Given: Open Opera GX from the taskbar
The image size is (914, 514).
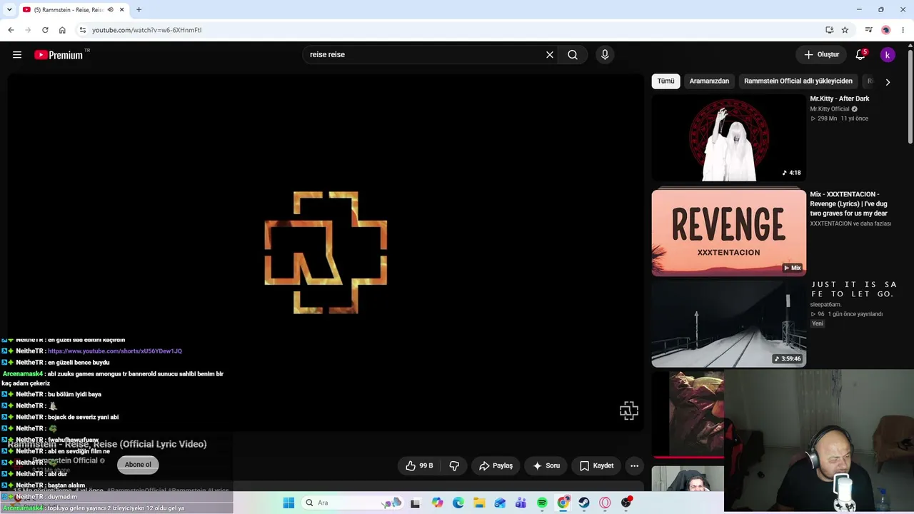Looking at the screenshot, I should click(x=605, y=503).
